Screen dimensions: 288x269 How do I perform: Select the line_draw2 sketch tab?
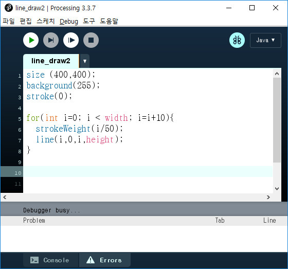(x=51, y=61)
